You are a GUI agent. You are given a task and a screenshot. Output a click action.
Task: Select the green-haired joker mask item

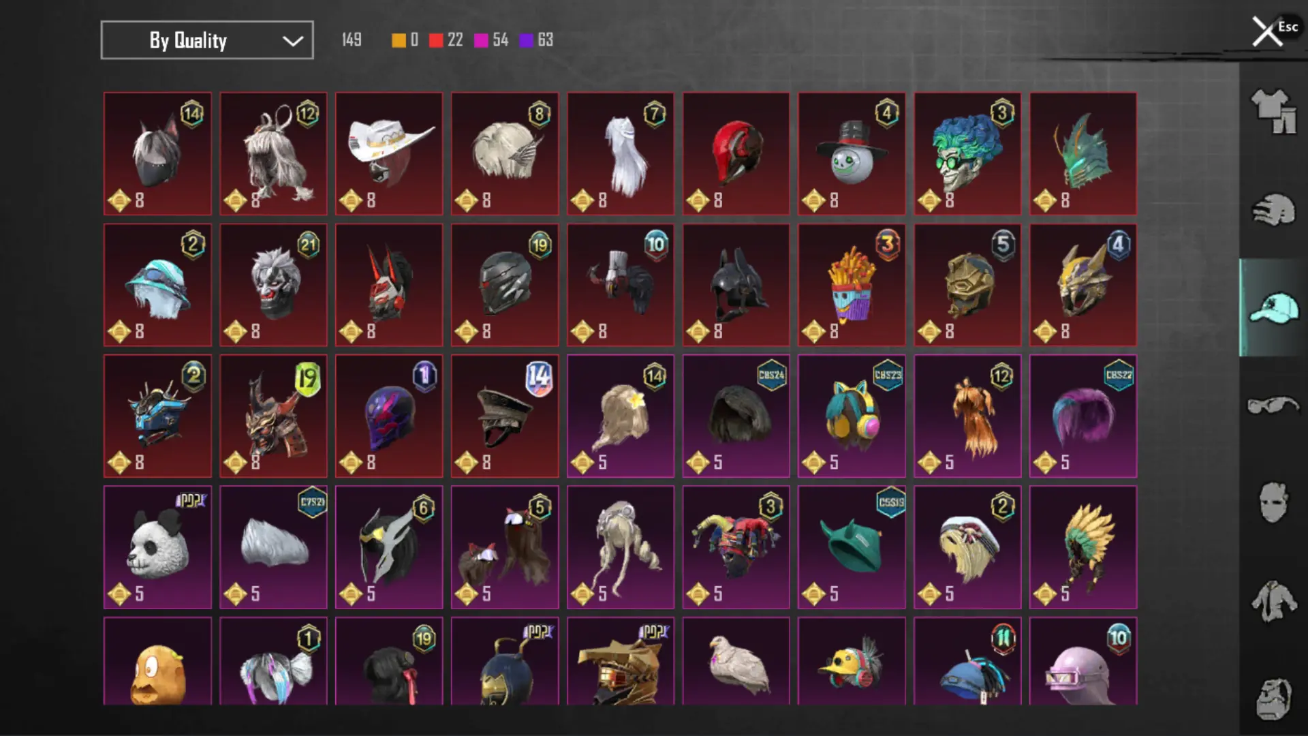click(967, 154)
